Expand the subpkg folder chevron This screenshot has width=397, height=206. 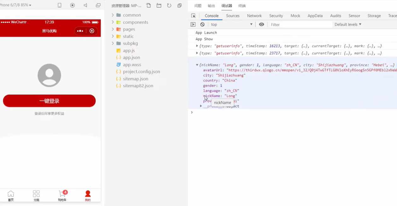click(113, 43)
